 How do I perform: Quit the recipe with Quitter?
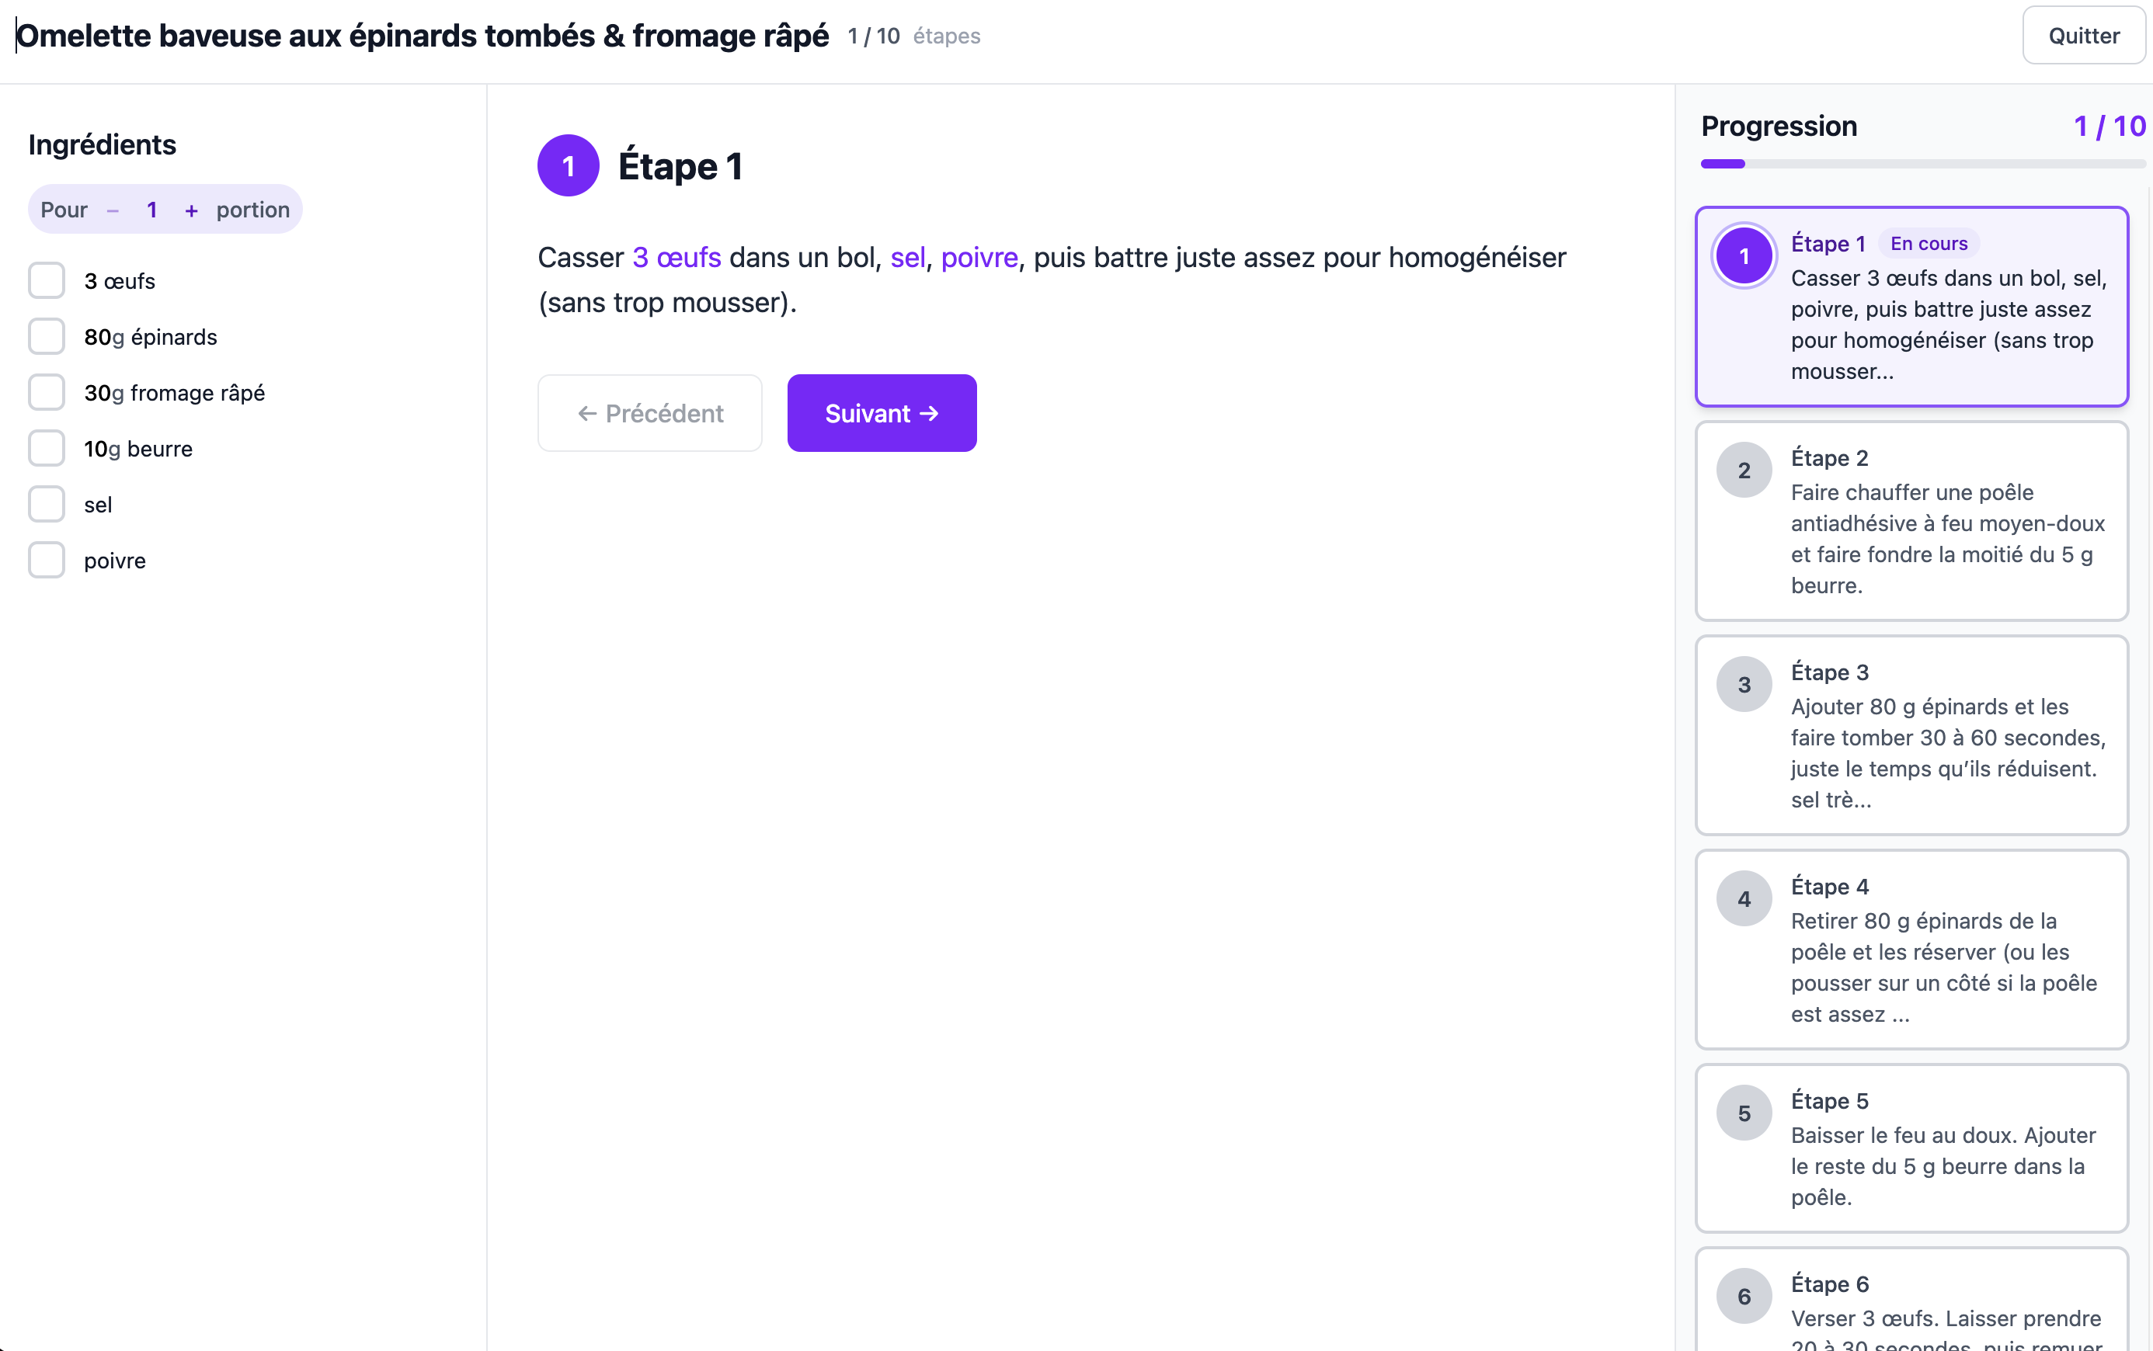(2083, 36)
